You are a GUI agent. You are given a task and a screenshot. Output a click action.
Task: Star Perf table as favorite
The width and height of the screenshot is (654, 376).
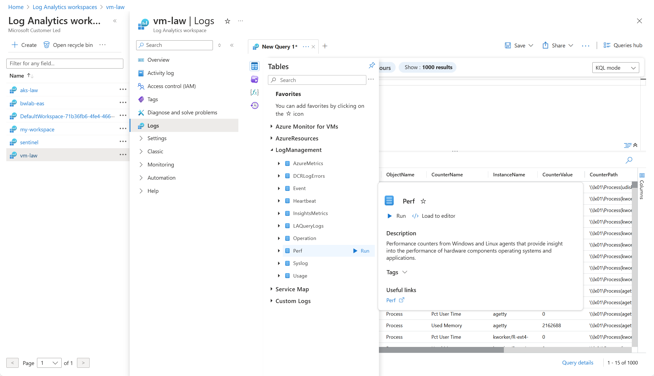pyautogui.click(x=423, y=201)
